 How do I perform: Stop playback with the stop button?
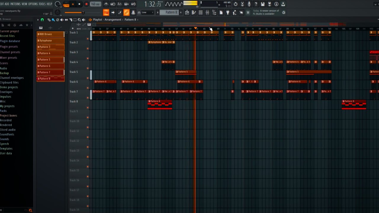(79, 4)
